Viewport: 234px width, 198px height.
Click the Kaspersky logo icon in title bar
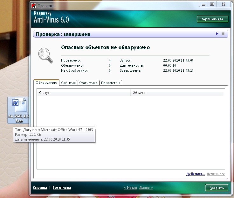pyautogui.click(x=33, y=5)
